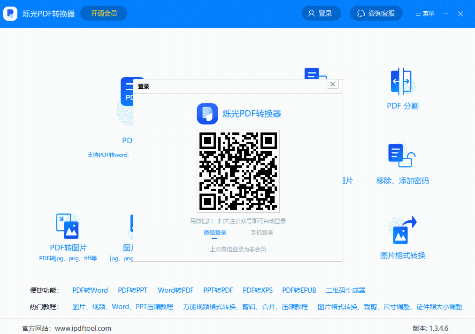The width and height of the screenshot is (475, 334).
Task: Click the 移除、添加密码 label
Action: [x=402, y=181]
